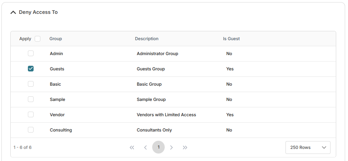This screenshot has height=161, width=348.
Task: Click page number 1 button
Action: coord(158,147)
